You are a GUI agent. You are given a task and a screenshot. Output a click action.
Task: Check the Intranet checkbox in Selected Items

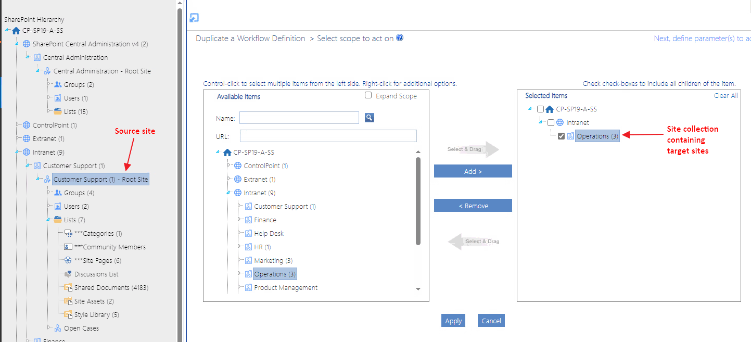[551, 122]
